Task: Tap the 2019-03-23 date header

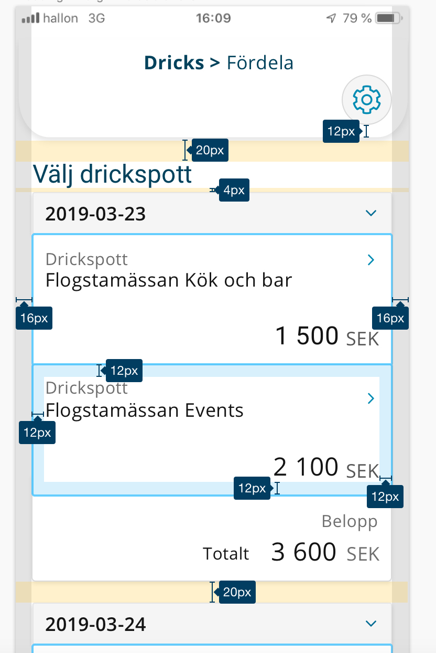Action: tap(212, 214)
